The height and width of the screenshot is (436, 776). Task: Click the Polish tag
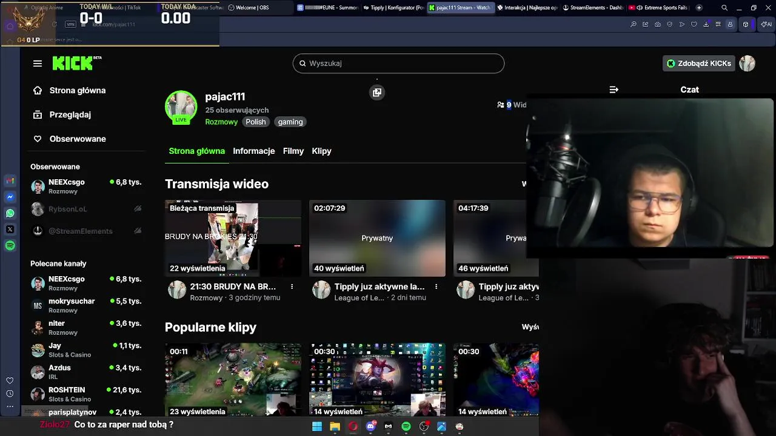(255, 122)
